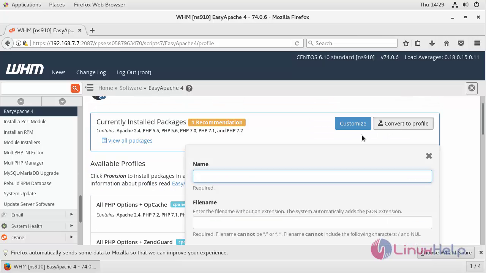The width and height of the screenshot is (486, 273).
Task: Click Choose What I Share button
Action: coord(446,253)
